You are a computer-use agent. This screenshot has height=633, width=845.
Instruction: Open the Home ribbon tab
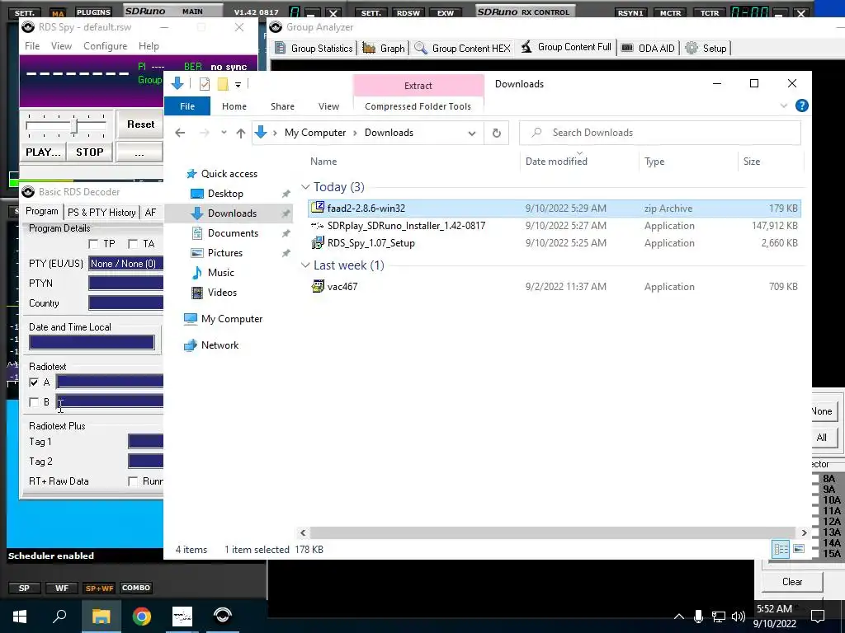pos(234,106)
